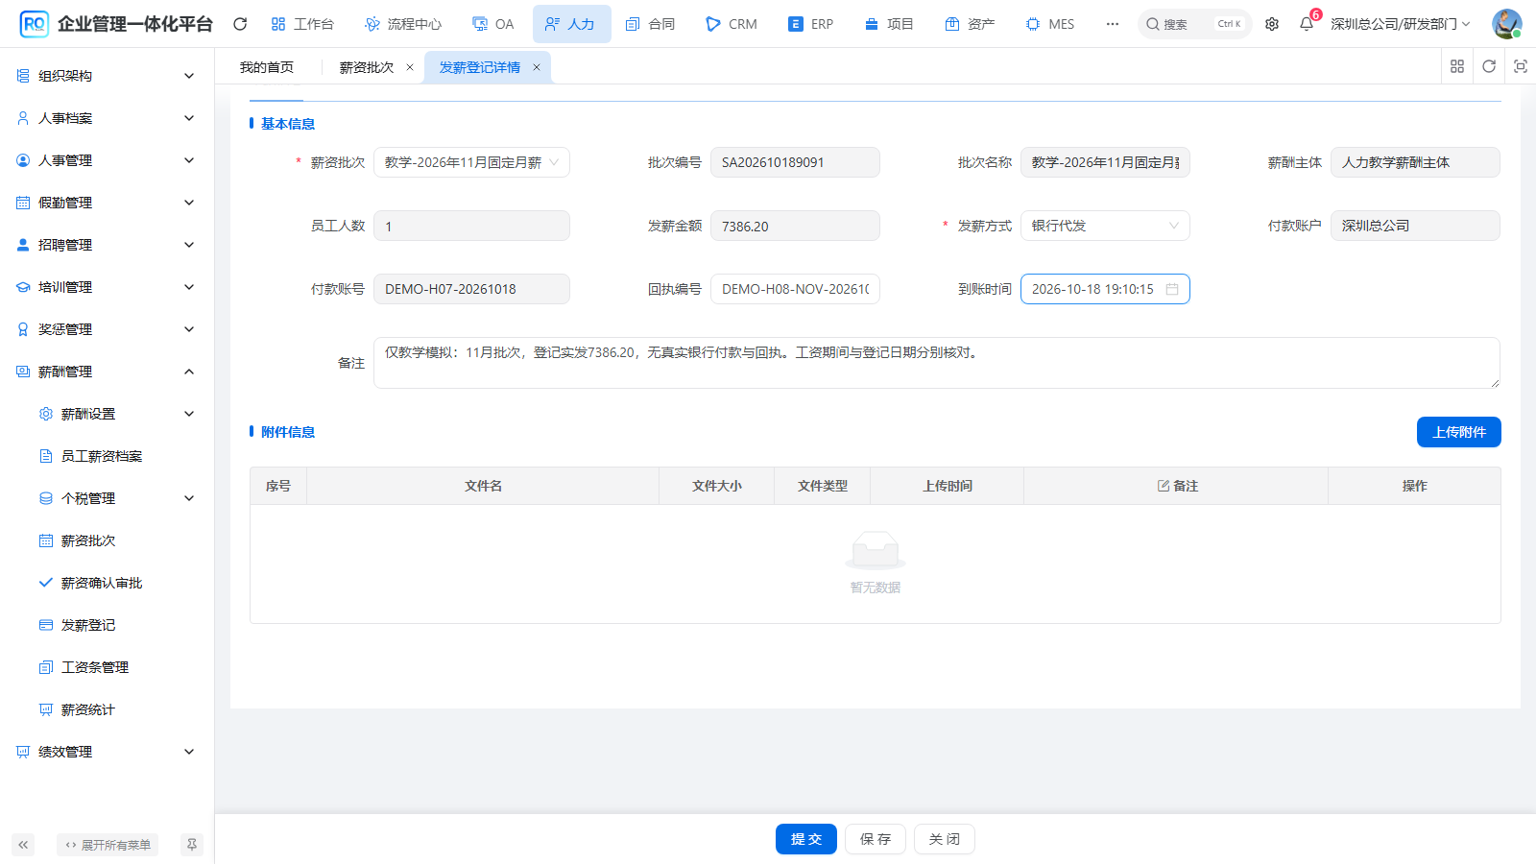Toggle fullscreen content view icon
The width and height of the screenshot is (1536, 864).
click(x=1521, y=66)
